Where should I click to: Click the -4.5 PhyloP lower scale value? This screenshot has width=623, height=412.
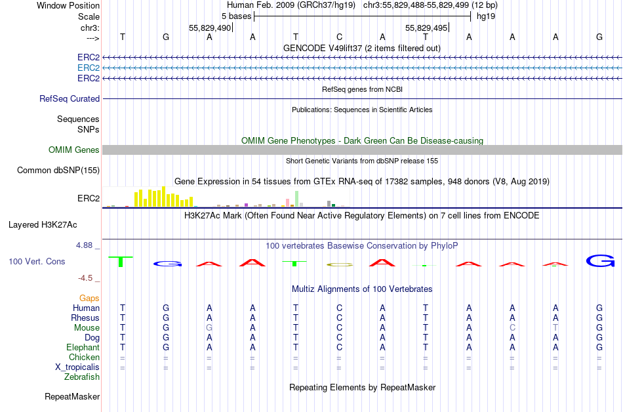tap(85, 278)
